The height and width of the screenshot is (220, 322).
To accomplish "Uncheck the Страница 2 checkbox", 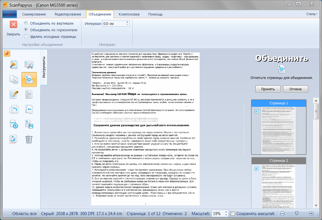I will point(257,169).
